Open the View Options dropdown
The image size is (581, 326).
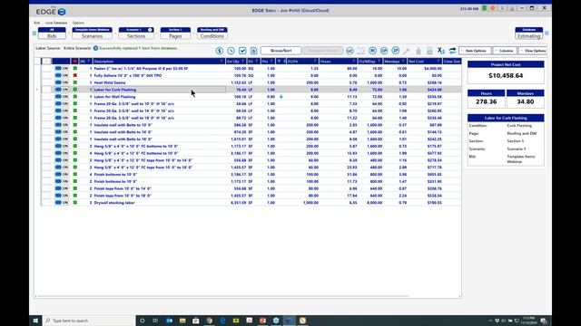tap(533, 51)
